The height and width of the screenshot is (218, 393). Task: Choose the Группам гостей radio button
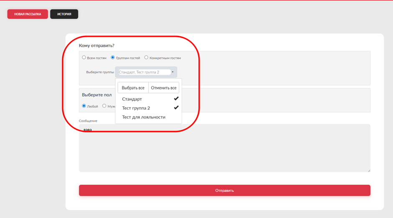[x=113, y=58]
